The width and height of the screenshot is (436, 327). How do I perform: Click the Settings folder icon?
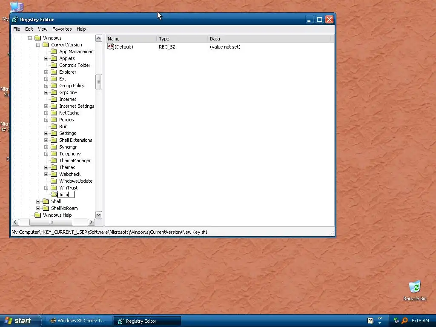54,133
